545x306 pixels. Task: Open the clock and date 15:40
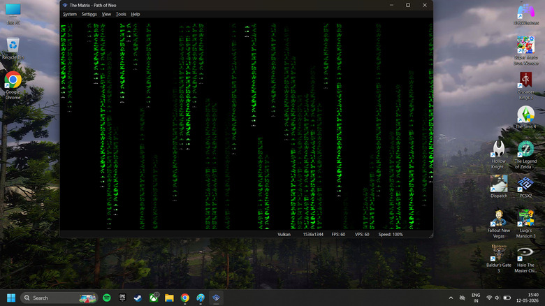coord(528,298)
